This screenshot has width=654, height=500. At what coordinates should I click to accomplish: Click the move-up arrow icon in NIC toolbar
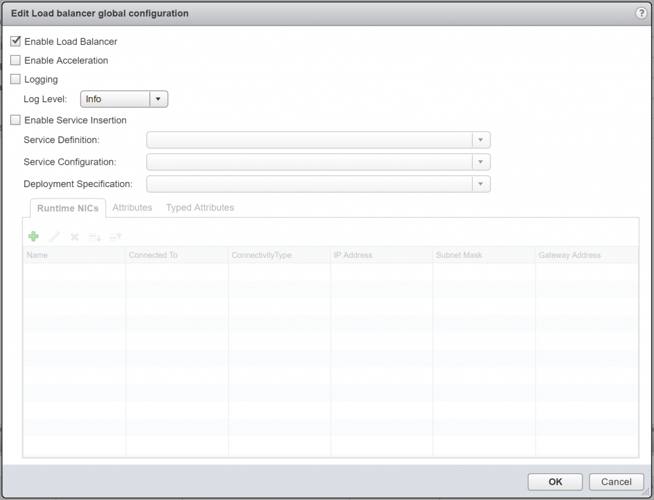114,236
